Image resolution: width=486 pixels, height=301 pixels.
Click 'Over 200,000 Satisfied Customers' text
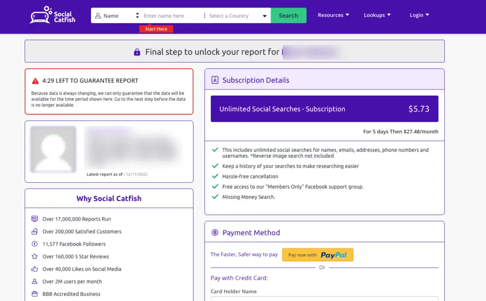click(x=82, y=231)
